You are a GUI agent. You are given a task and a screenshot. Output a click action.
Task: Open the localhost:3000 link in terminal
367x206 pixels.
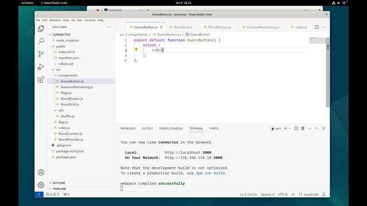click(188, 153)
